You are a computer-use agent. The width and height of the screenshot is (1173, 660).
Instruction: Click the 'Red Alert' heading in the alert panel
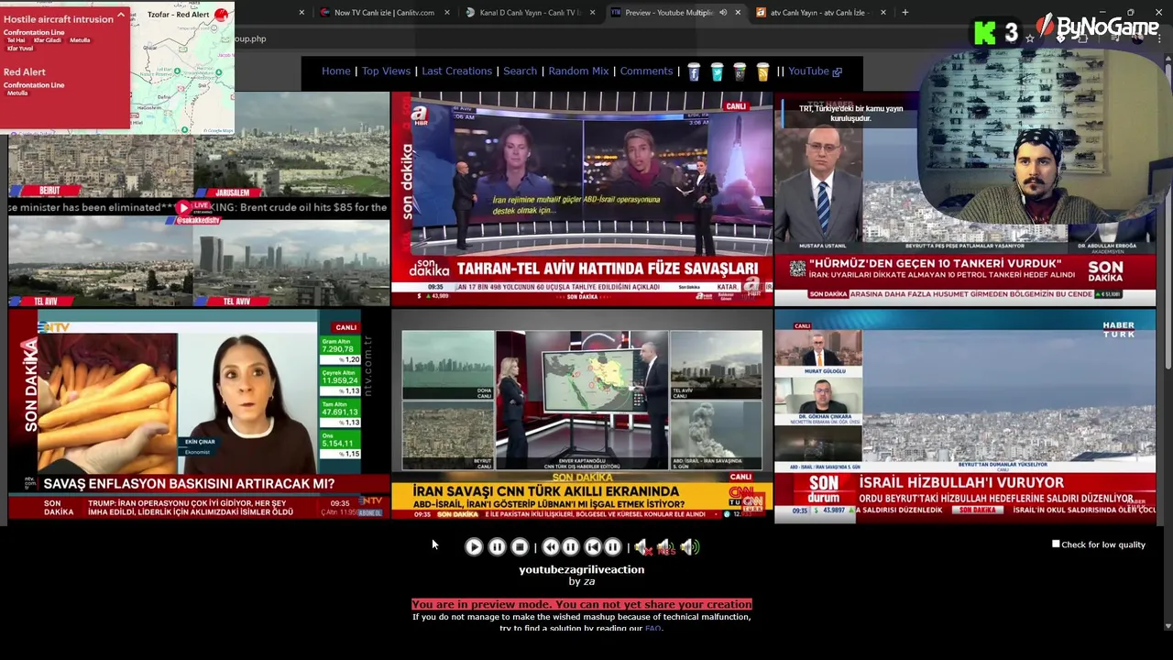[x=24, y=71]
